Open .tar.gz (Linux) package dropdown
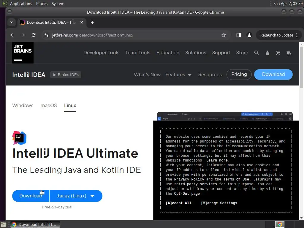304x228 pixels. (76, 196)
